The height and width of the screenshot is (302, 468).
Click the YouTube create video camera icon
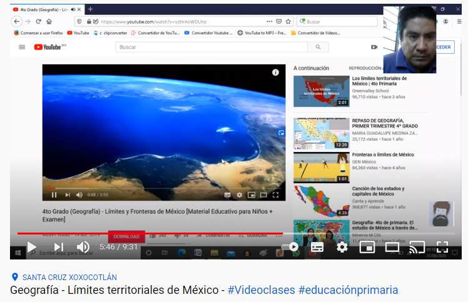tap(374, 47)
